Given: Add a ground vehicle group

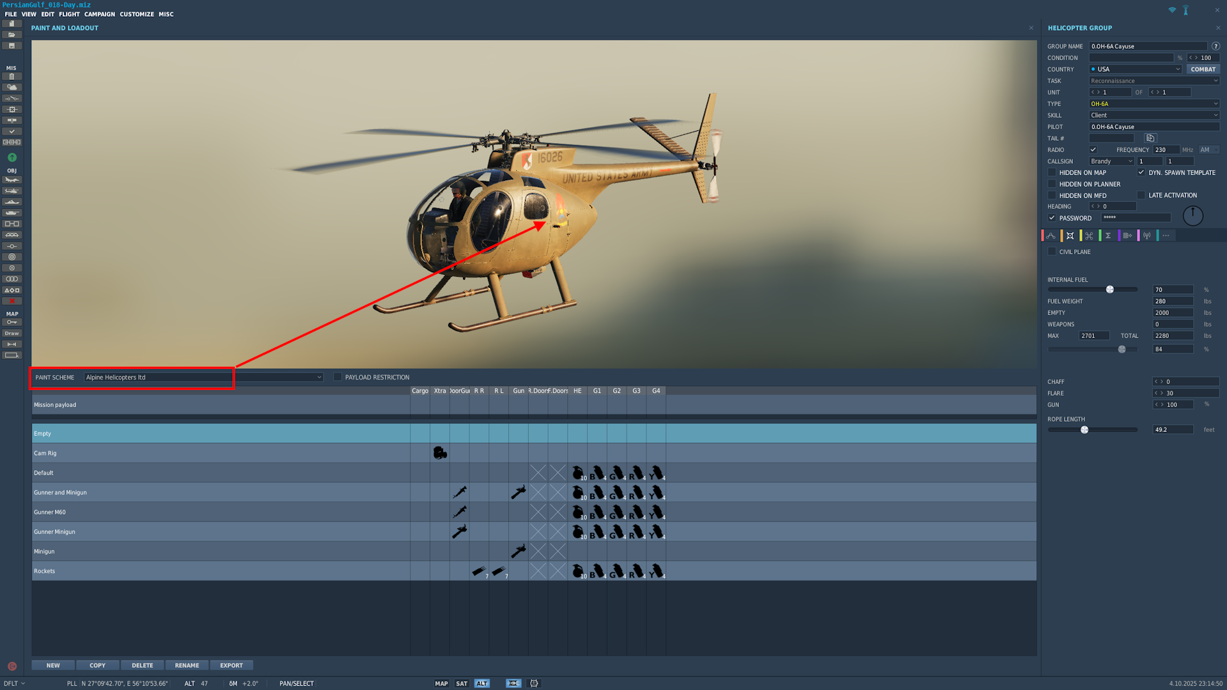Looking at the screenshot, I should coord(12,213).
